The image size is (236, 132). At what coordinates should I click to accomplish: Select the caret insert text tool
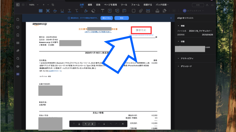tap(77, 11)
